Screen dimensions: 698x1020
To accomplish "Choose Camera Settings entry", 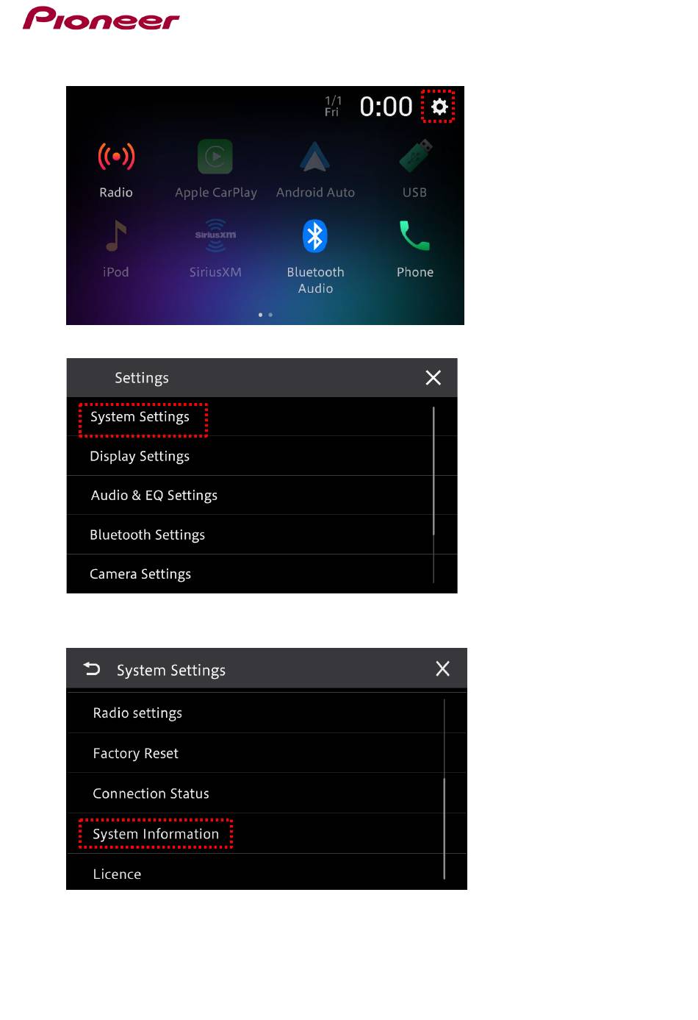I will coord(262,574).
